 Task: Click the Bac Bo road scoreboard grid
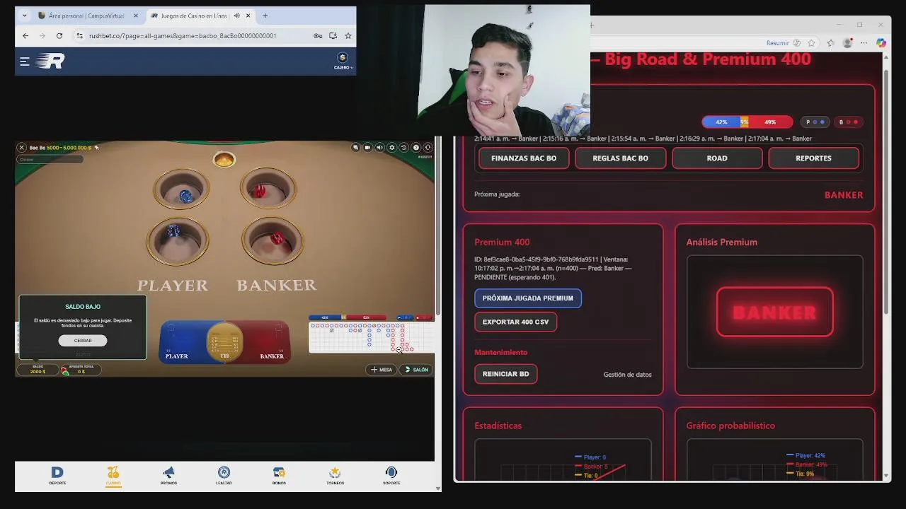(371, 337)
